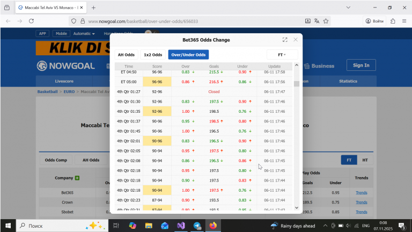
Task: Open the Mobile version link
Action: [61, 33]
